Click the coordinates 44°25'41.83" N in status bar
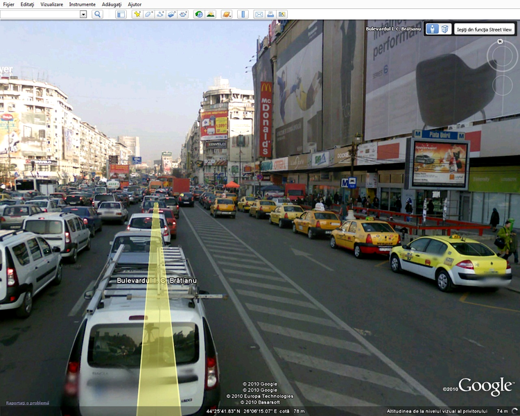This screenshot has width=520, height=416. (223, 411)
